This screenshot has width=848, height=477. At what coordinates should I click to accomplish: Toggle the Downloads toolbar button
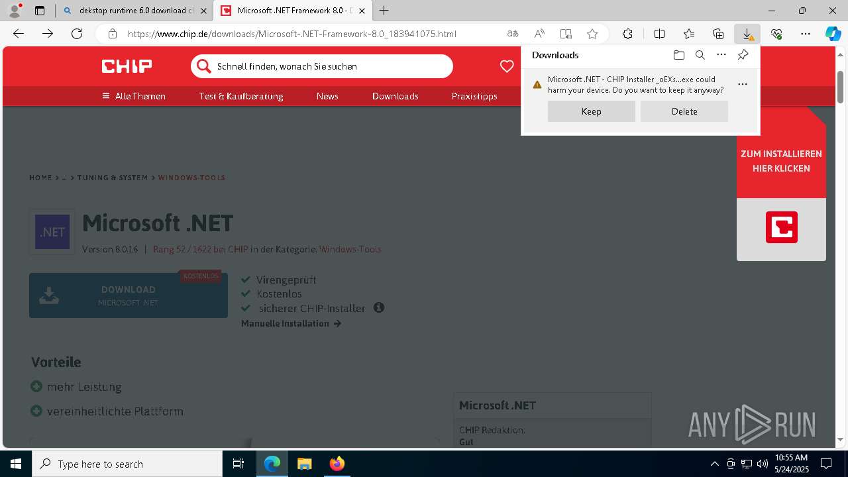[x=747, y=34]
